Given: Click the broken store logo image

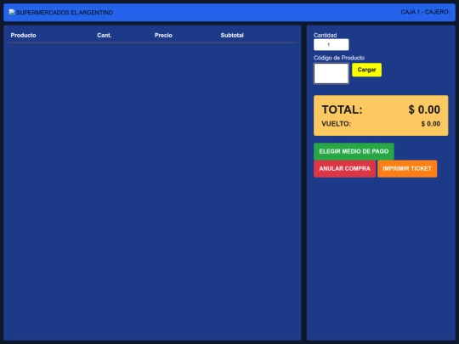Looking at the screenshot, I should point(12,12).
